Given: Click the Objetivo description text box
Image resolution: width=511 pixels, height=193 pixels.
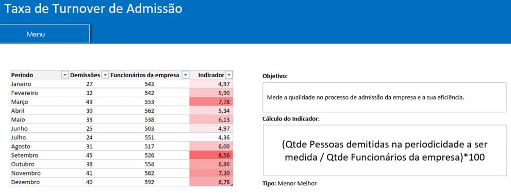Looking at the screenshot, I should pos(385,97).
